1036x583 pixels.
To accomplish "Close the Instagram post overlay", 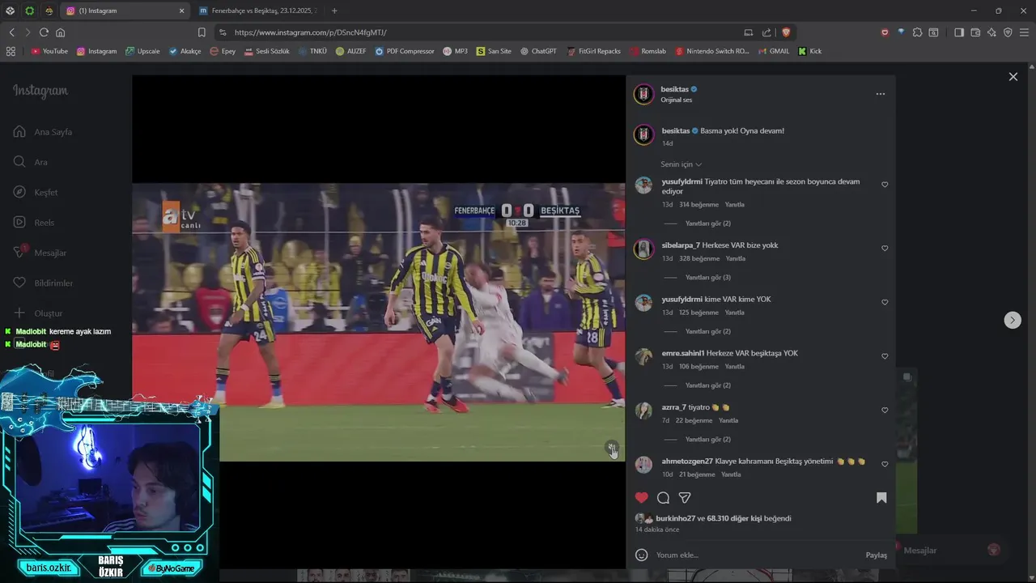I will click(x=1013, y=77).
